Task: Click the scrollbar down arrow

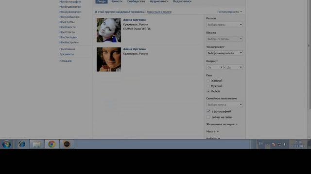Action: pos(309,137)
